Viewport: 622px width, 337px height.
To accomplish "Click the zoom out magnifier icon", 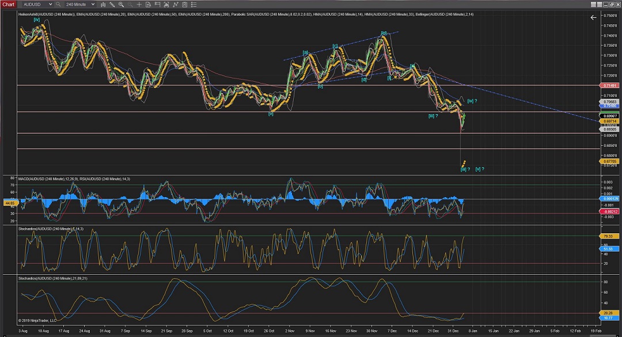I will point(130,5).
